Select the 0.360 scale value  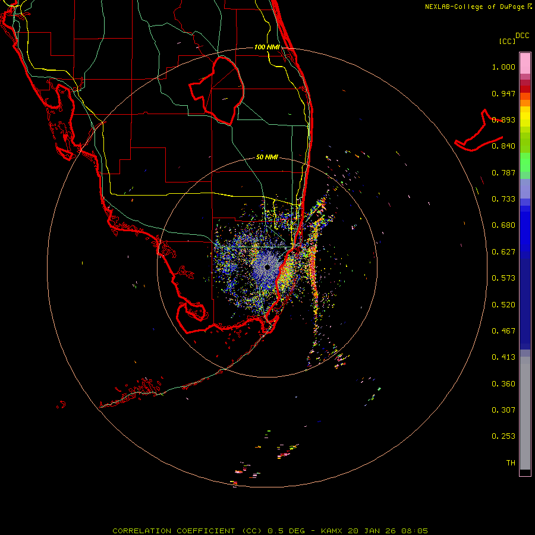(x=503, y=384)
